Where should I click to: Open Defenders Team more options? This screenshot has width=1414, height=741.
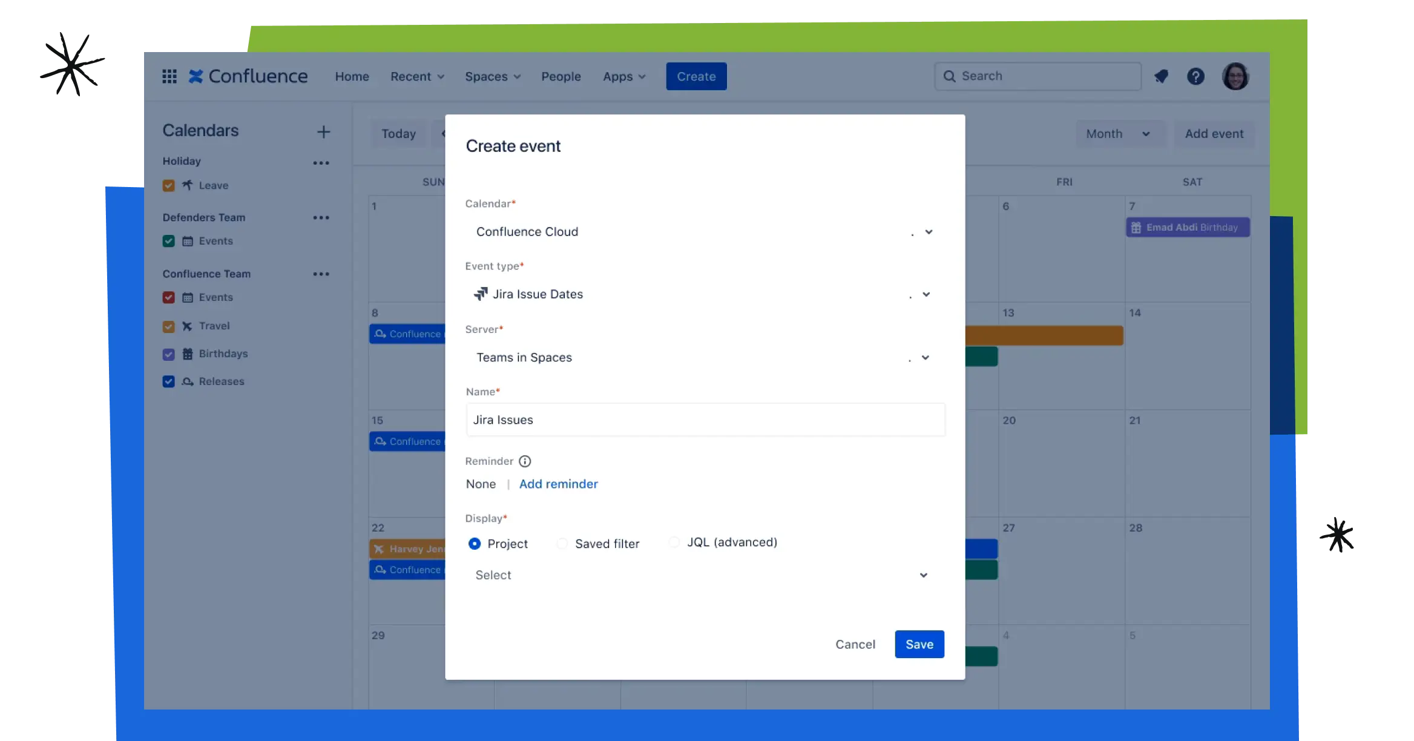pos(321,217)
